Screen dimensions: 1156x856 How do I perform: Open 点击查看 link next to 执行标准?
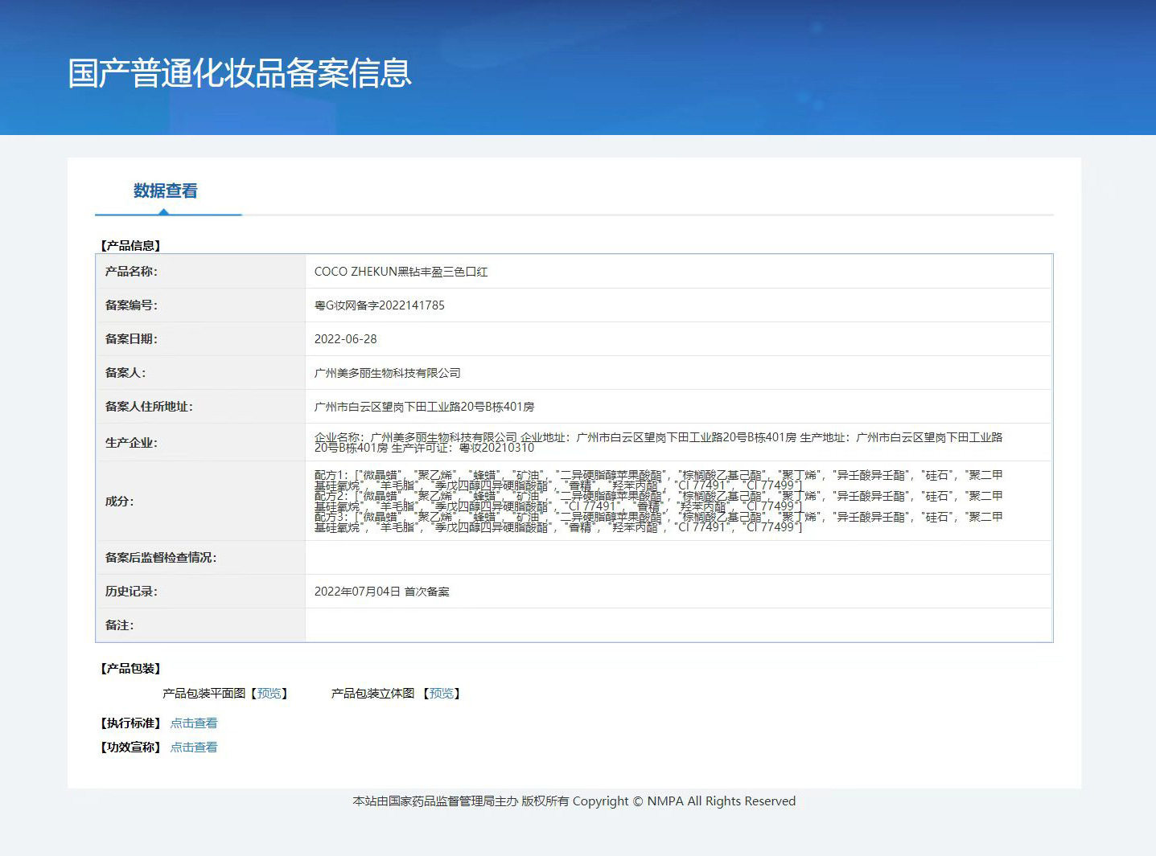click(x=194, y=723)
